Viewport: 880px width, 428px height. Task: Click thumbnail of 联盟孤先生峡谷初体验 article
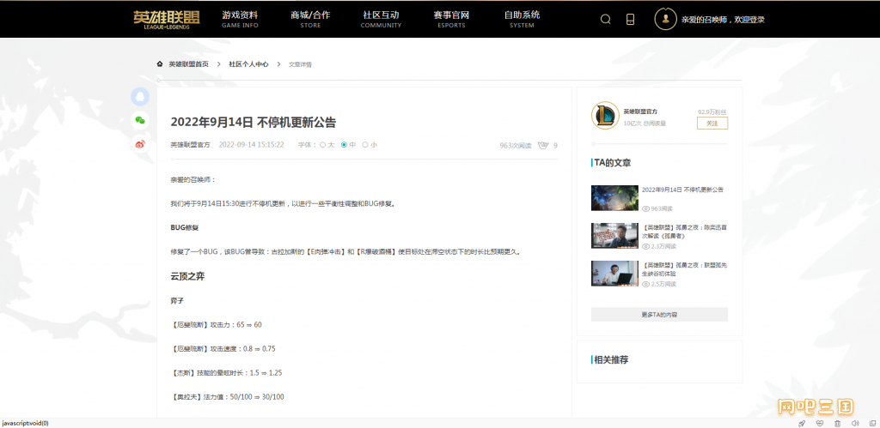[614, 274]
